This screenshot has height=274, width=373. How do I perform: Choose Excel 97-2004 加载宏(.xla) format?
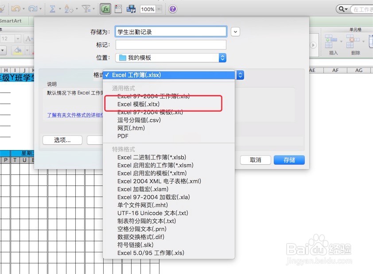point(169,197)
